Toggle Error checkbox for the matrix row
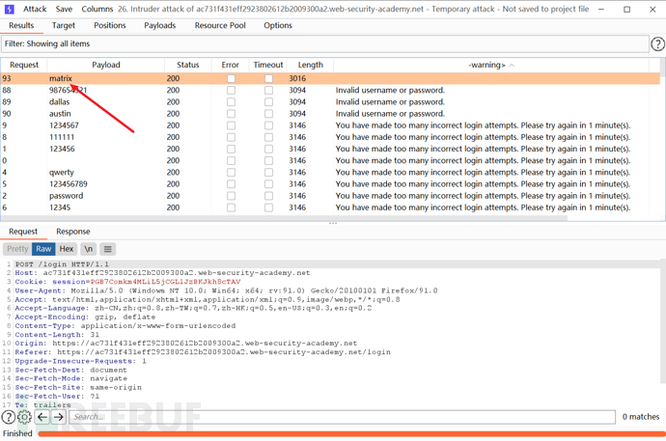This screenshot has height=441, width=666. click(x=231, y=78)
